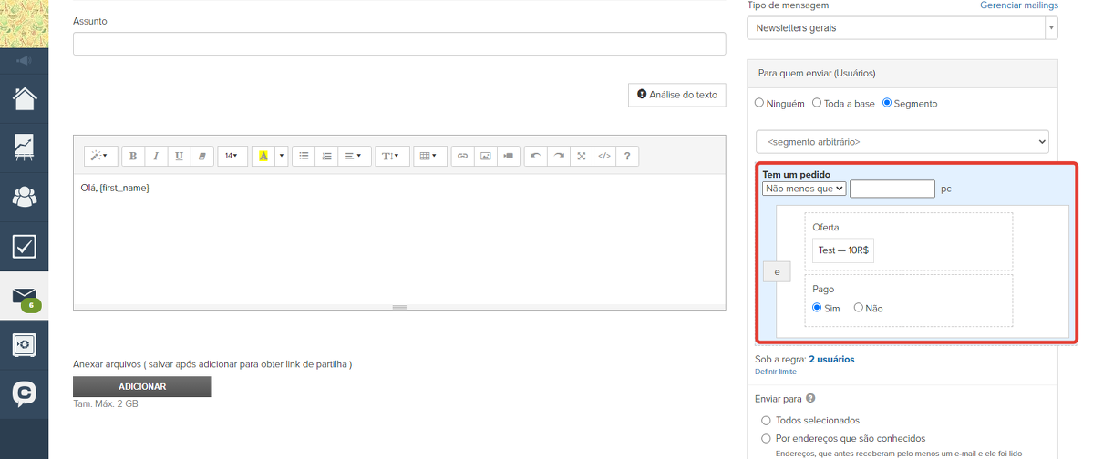Click the Assunto input field

[399, 44]
